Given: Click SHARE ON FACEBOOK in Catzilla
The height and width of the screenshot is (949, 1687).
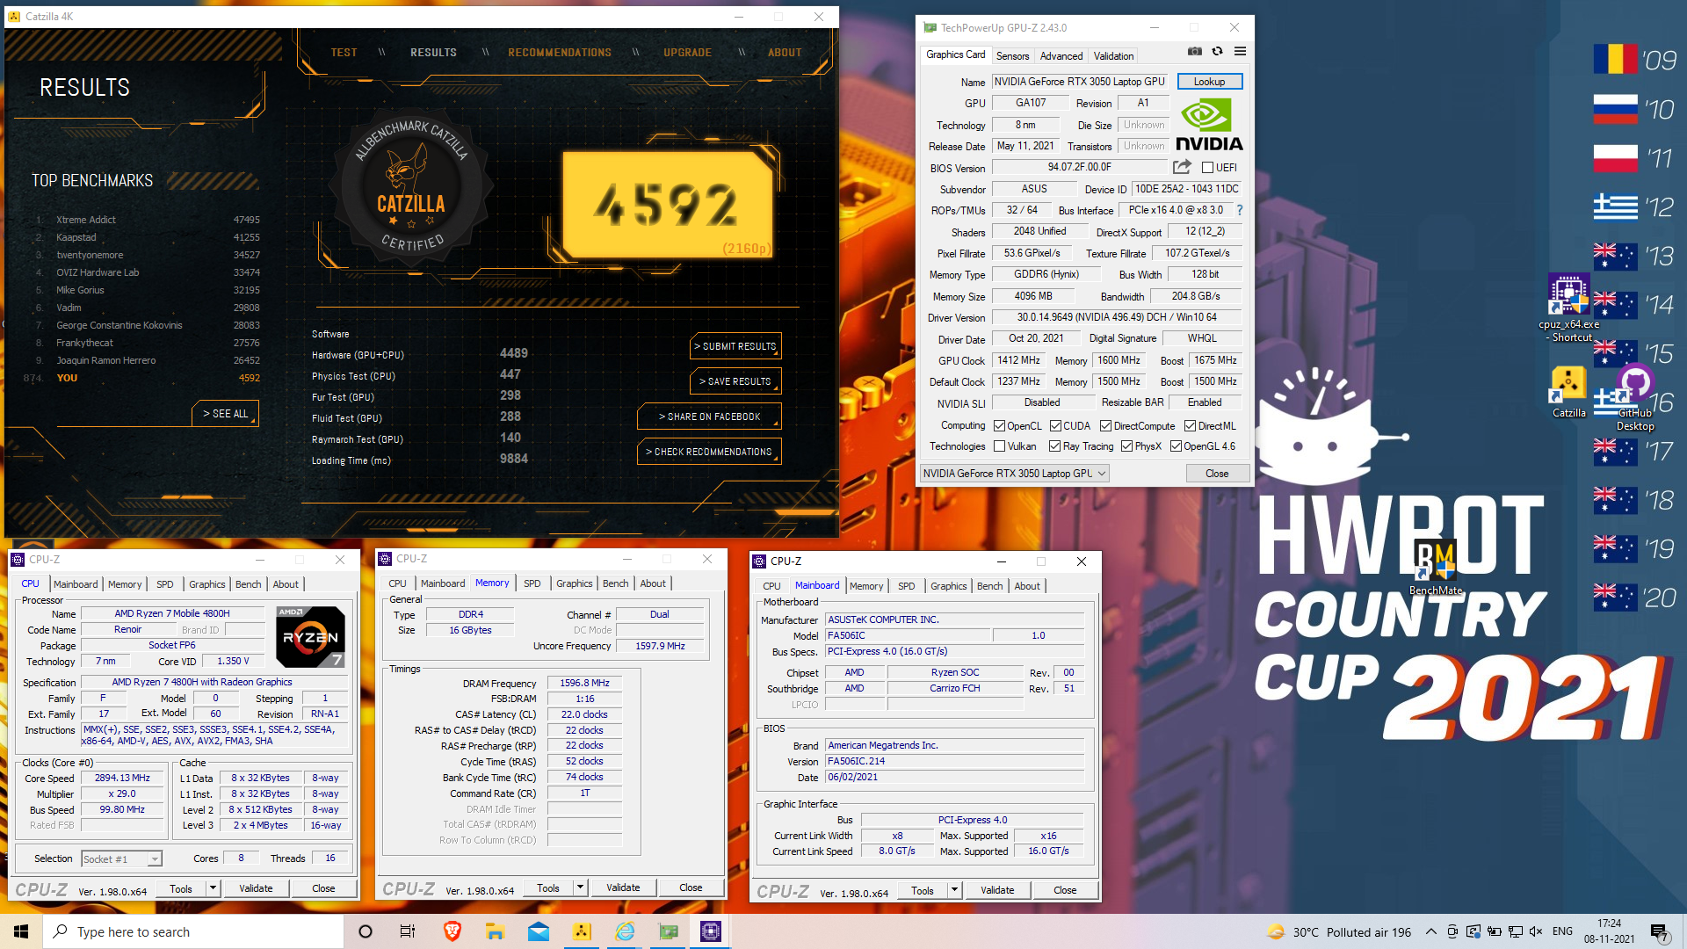Looking at the screenshot, I should [709, 417].
